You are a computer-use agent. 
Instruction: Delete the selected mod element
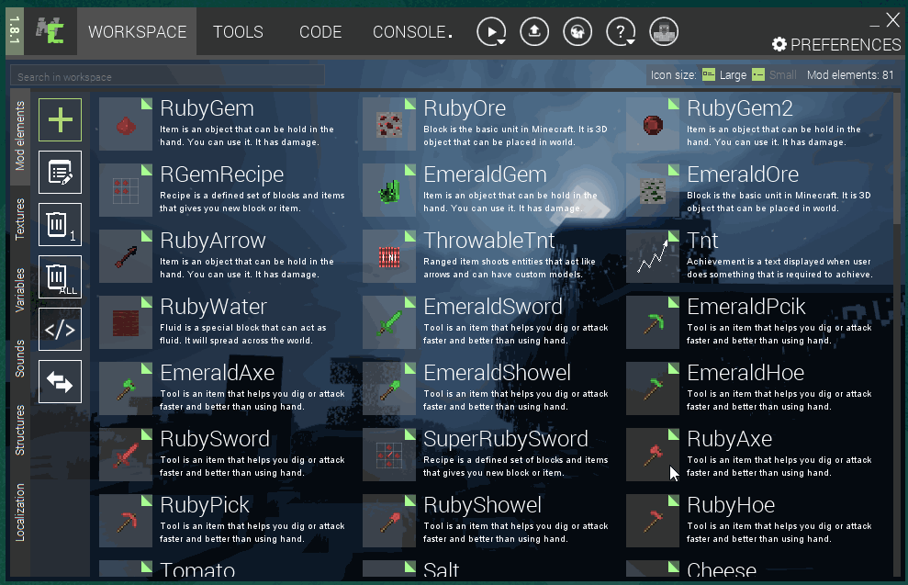tap(61, 224)
